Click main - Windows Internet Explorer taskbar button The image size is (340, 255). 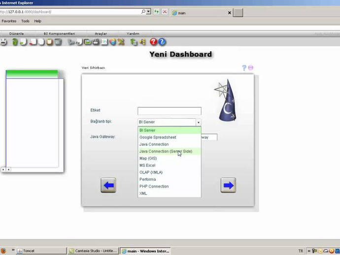pyautogui.click(x=145, y=251)
